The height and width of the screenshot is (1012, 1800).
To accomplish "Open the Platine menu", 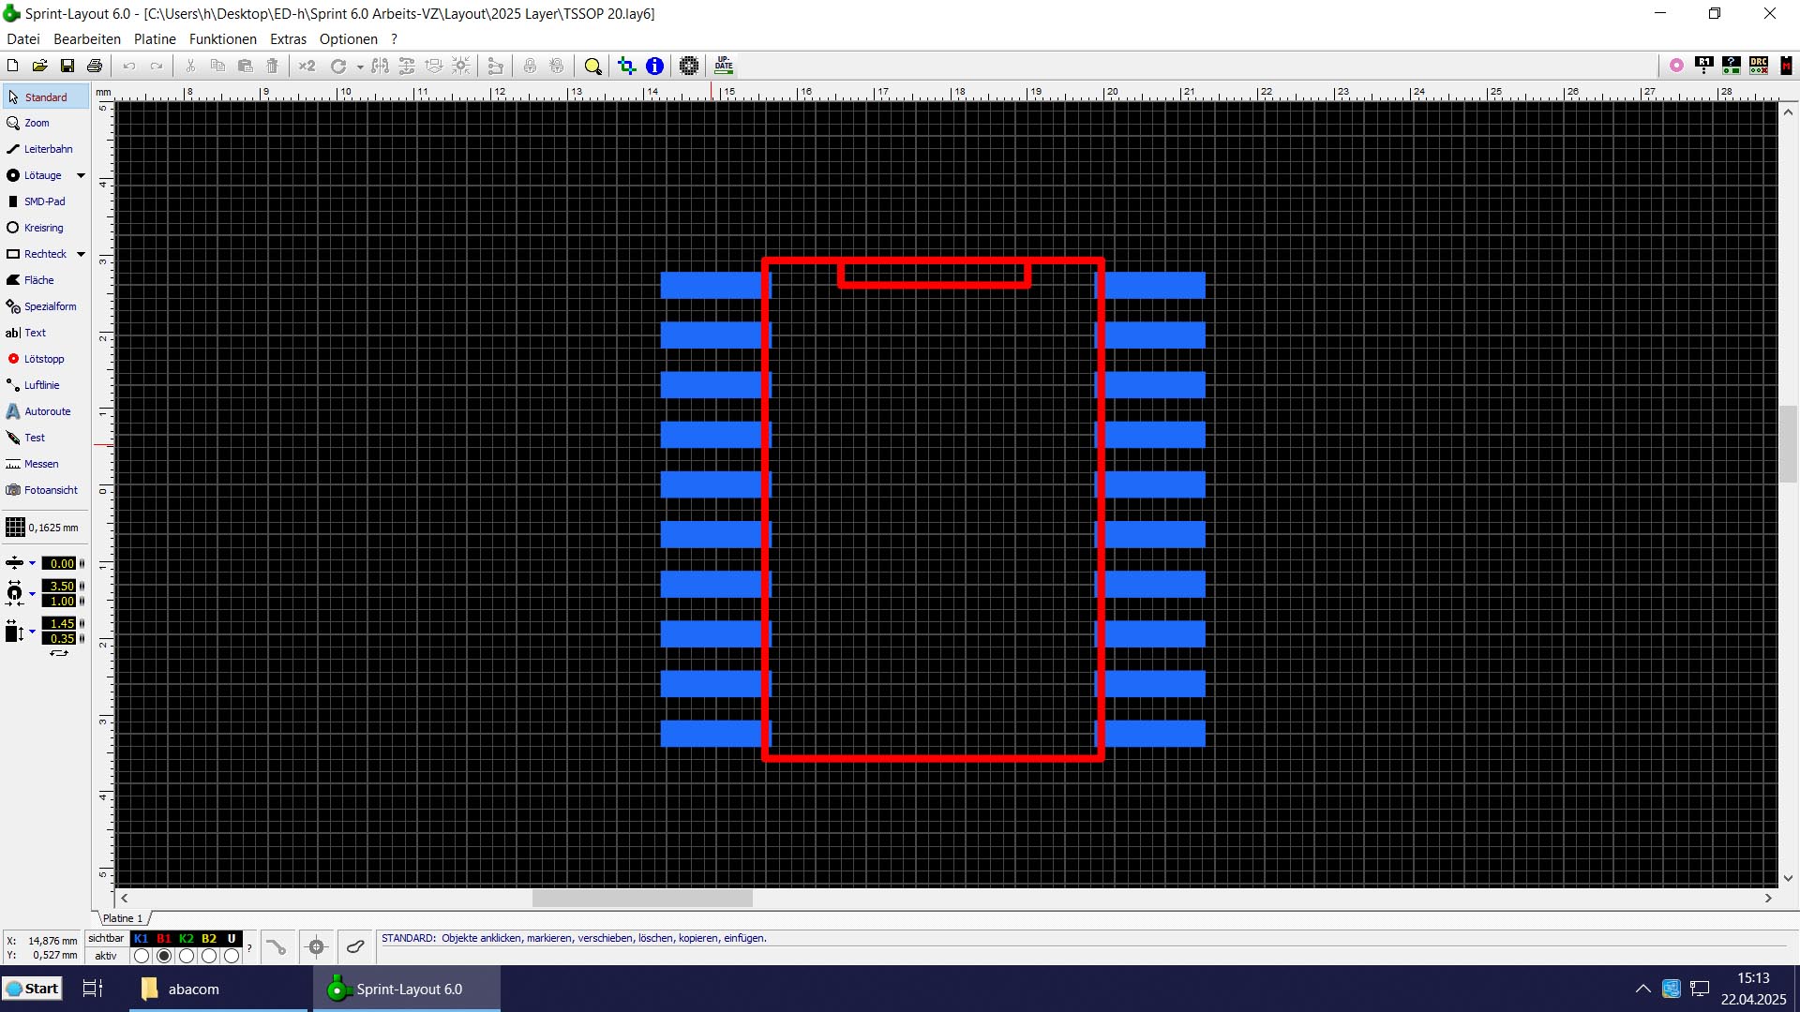I will click(x=155, y=39).
